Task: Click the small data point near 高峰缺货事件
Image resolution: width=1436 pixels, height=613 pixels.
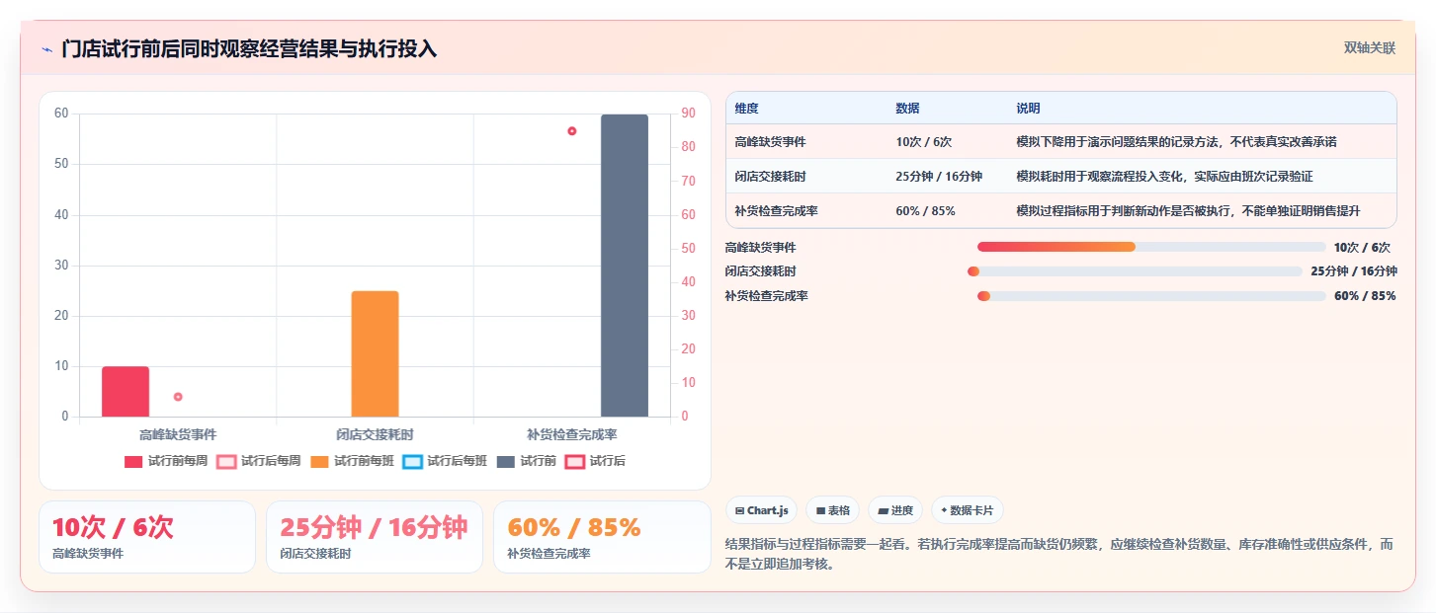Action: pos(178,397)
